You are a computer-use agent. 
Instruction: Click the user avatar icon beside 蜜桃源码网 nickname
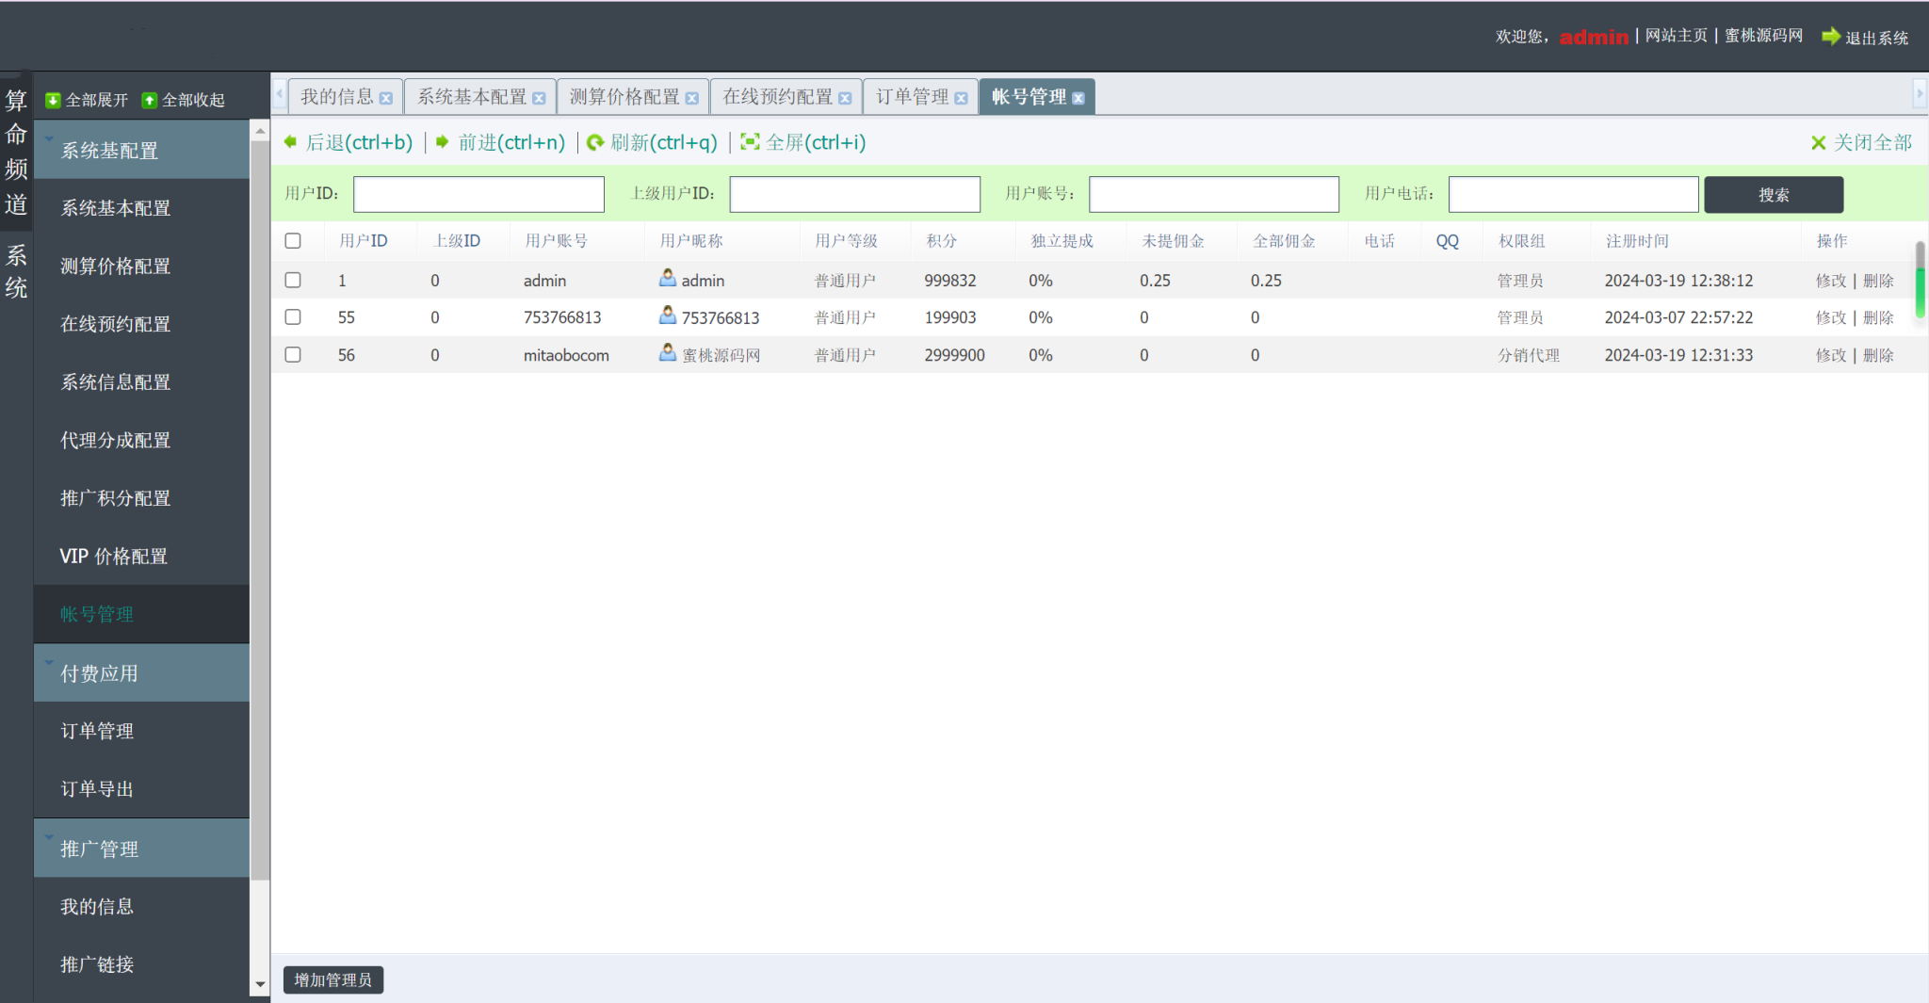click(668, 352)
